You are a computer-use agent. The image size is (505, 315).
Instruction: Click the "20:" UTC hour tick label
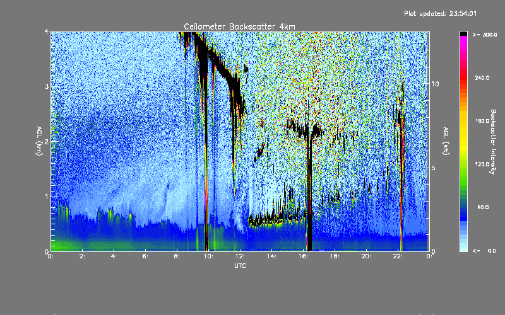tap(366, 256)
